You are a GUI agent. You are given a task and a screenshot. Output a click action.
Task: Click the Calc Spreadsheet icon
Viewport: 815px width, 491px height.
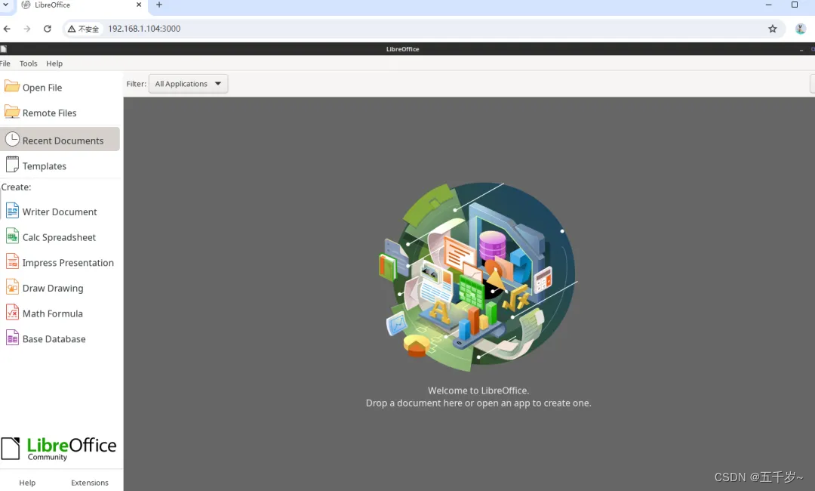pos(13,236)
